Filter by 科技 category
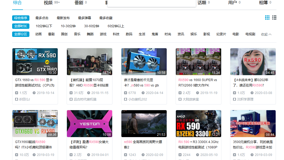This screenshot has width=284, height=160. (x=116, y=34)
